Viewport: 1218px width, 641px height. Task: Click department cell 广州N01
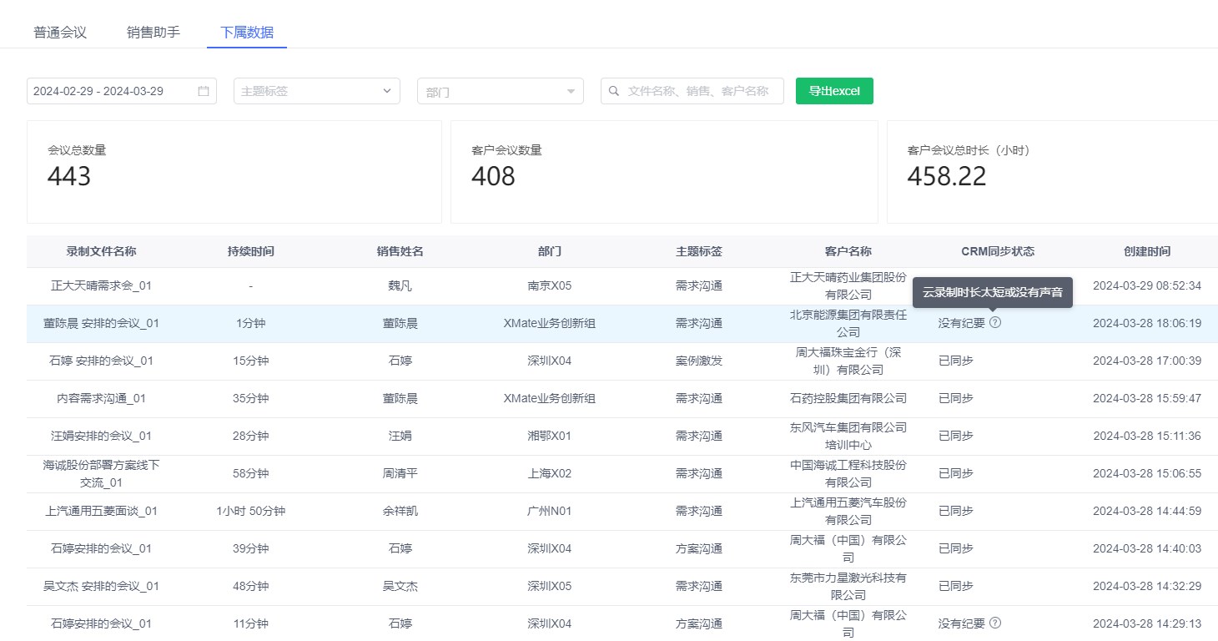pos(550,511)
